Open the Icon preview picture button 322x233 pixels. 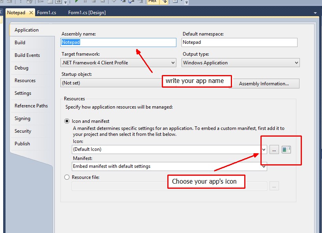(286, 149)
